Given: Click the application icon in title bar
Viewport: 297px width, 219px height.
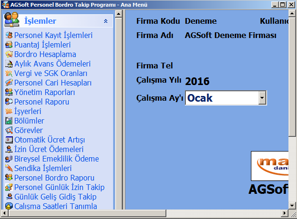Looking at the screenshot, I should 6,5.
